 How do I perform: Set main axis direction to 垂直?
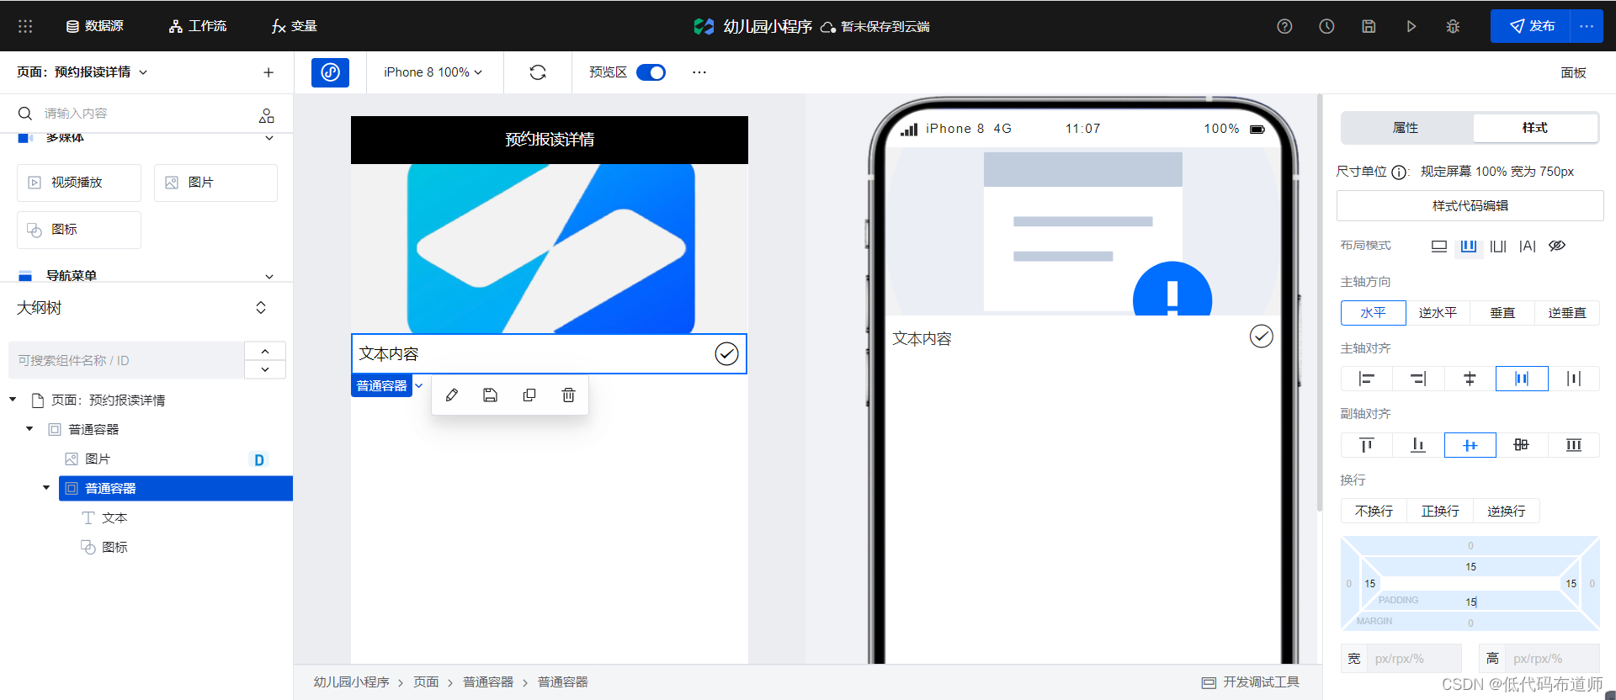pos(1502,313)
